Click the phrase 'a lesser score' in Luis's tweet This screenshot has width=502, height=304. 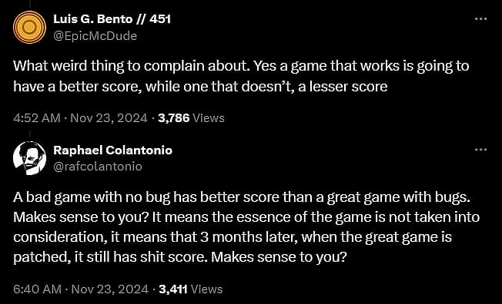(343, 87)
